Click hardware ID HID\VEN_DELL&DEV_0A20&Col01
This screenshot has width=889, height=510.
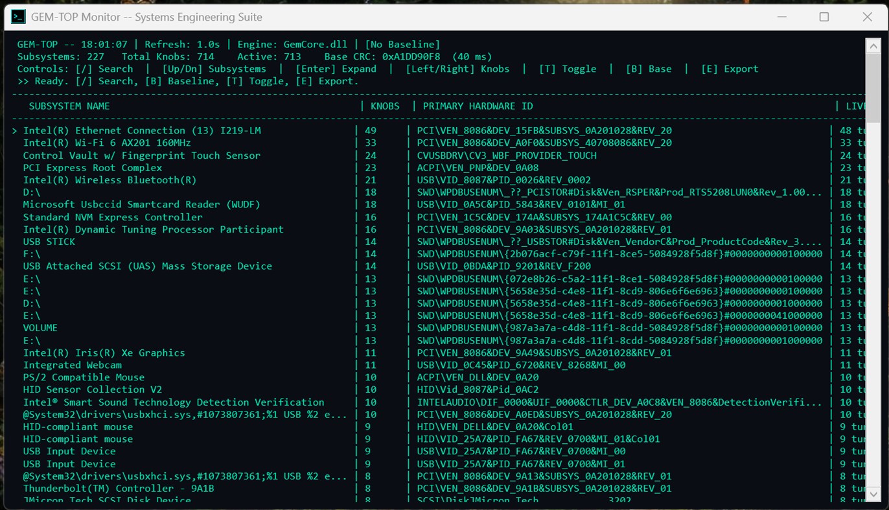pos(495,427)
